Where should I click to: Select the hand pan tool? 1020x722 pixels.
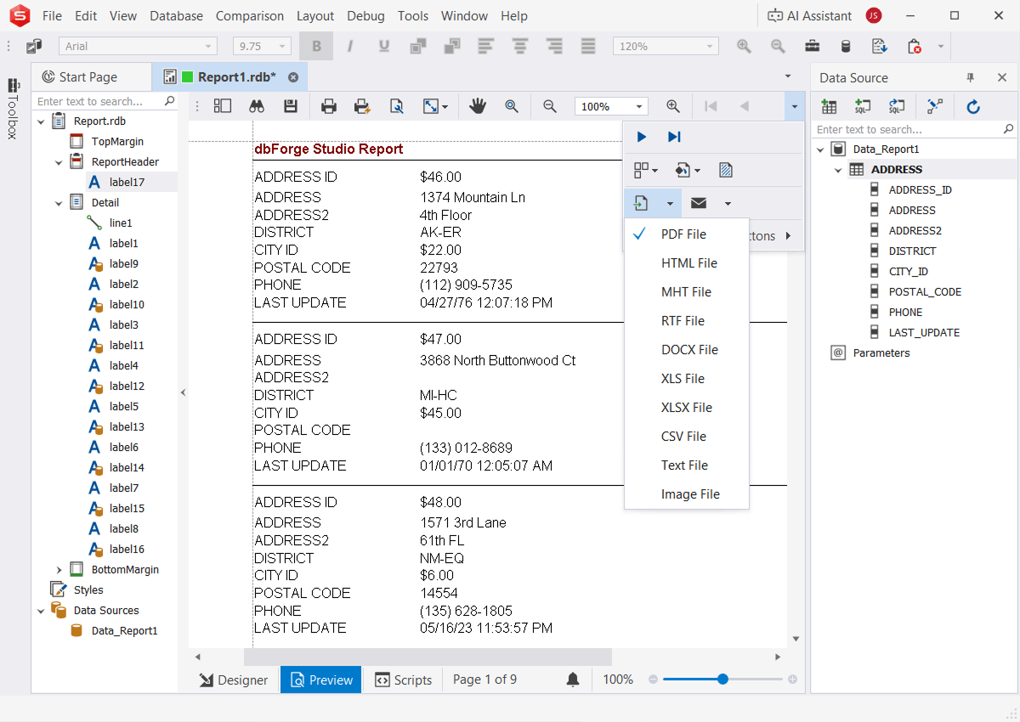[478, 106]
